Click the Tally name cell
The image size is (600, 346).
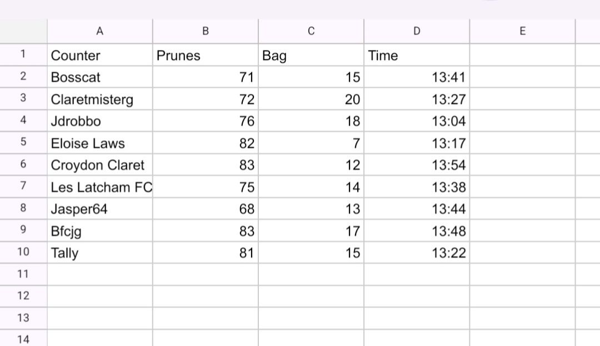click(99, 253)
